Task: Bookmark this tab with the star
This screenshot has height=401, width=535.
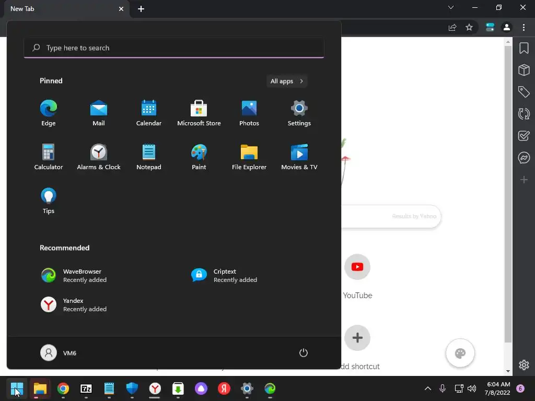Action: pyautogui.click(x=469, y=27)
